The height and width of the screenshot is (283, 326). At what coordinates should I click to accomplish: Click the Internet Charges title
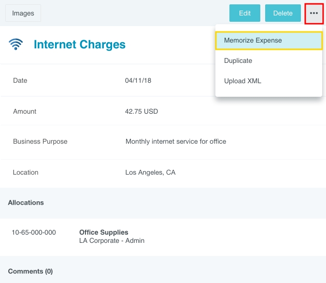[x=80, y=45]
